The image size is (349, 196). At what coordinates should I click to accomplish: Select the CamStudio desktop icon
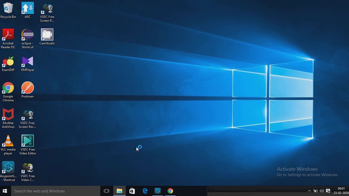pos(47,37)
